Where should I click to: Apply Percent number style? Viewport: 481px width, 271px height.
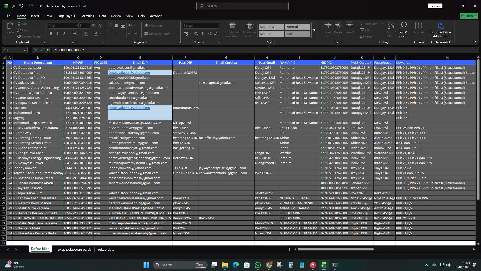click(x=196, y=34)
